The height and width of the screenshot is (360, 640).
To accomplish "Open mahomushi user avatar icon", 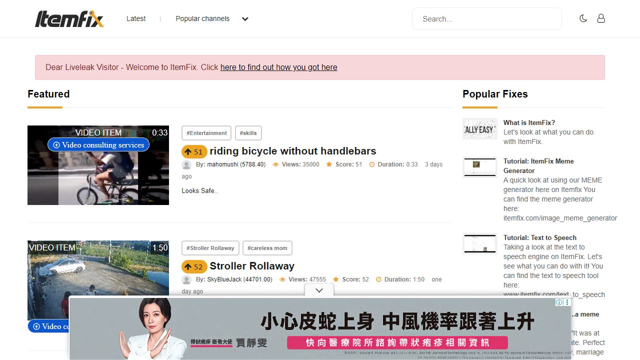I will pyautogui.click(x=186, y=164).
